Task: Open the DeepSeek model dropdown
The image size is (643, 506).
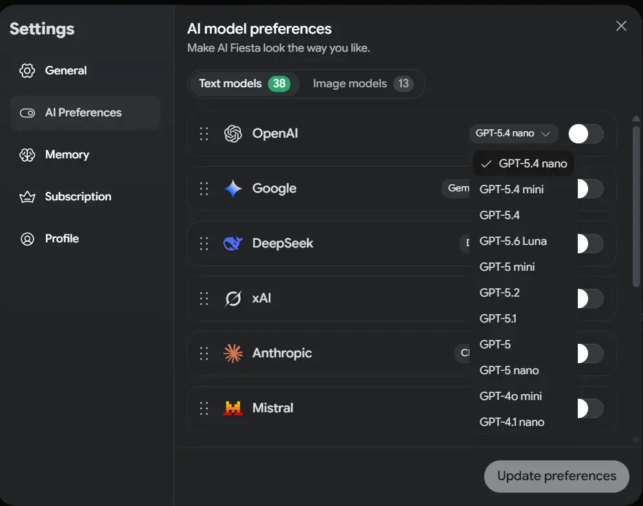Action: (465, 243)
